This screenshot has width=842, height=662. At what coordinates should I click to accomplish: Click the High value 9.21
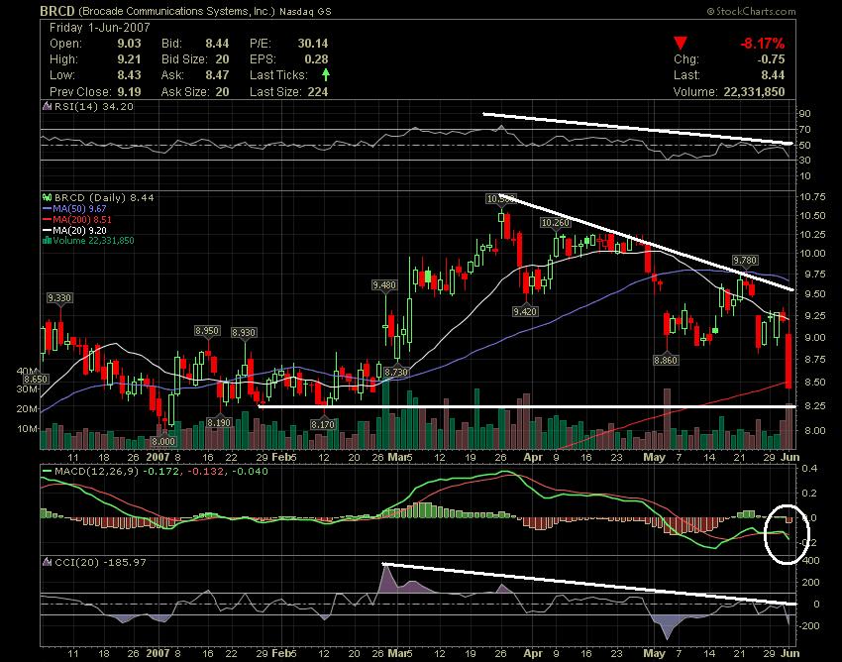pyautogui.click(x=130, y=59)
